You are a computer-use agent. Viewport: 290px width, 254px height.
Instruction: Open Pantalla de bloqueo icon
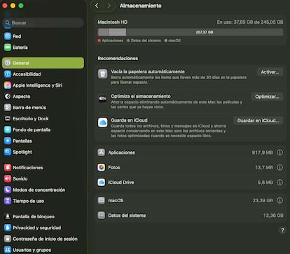pos(8,216)
